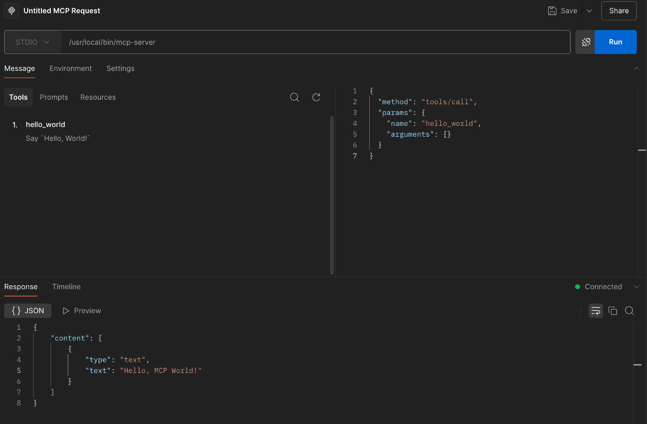Click the "type": "text" response line
Viewport: 647px width, 424px height.
tap(117, 360)
